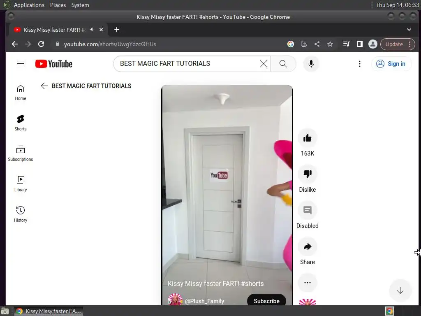The width and height of the screenshot is (421, 316).
Task: Mute the tab via the speaker icon
Action: tap(93, 30)
